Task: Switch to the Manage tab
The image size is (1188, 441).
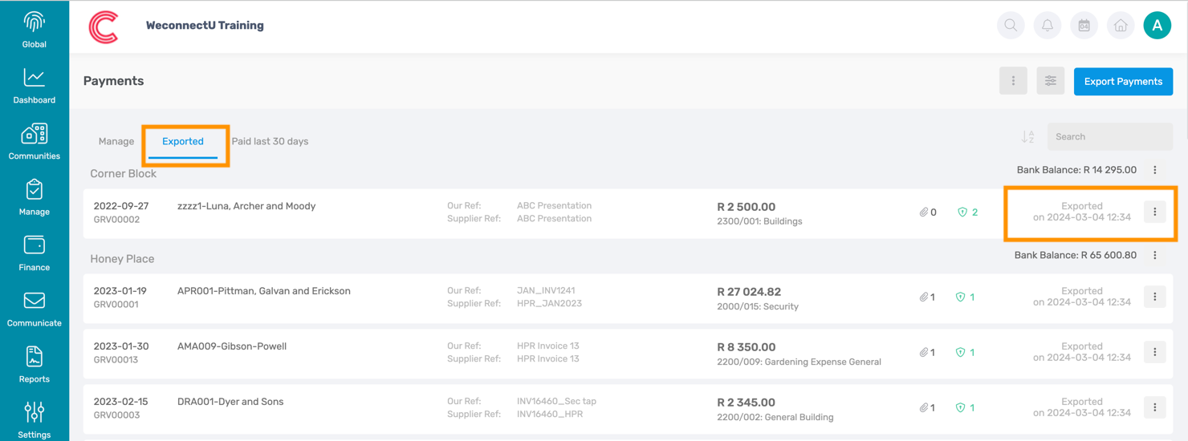Action: [116, 141]
